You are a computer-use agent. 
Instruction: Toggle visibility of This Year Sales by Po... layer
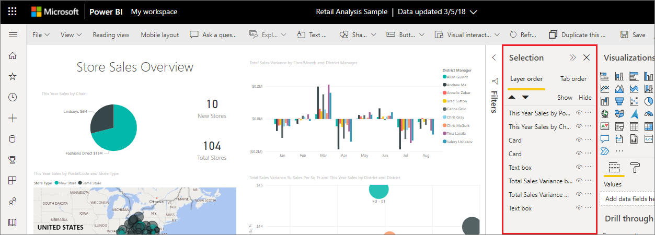click(x=579, y=113)
